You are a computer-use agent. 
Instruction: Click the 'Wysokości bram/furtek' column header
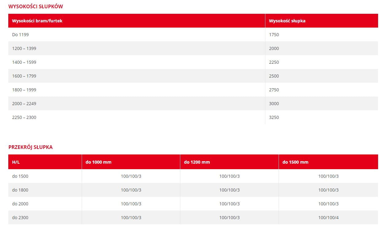pyautogui.click(x=137, y=21)
